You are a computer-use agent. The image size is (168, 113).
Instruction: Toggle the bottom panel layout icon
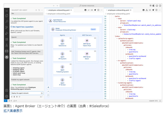coord(157,6)
